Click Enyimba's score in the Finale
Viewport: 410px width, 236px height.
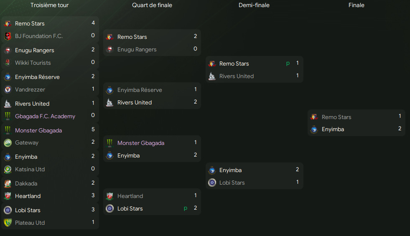[400, 129]
